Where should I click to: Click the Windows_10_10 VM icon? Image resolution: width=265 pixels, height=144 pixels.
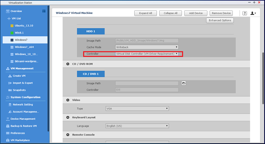pyautogui.click(x=12, y=54)
